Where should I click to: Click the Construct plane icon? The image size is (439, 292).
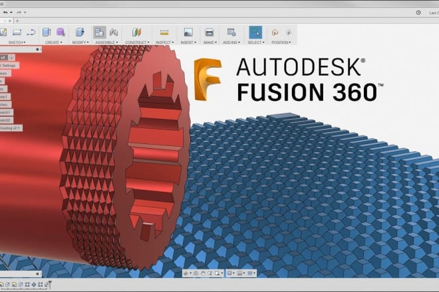coord(137,32)
